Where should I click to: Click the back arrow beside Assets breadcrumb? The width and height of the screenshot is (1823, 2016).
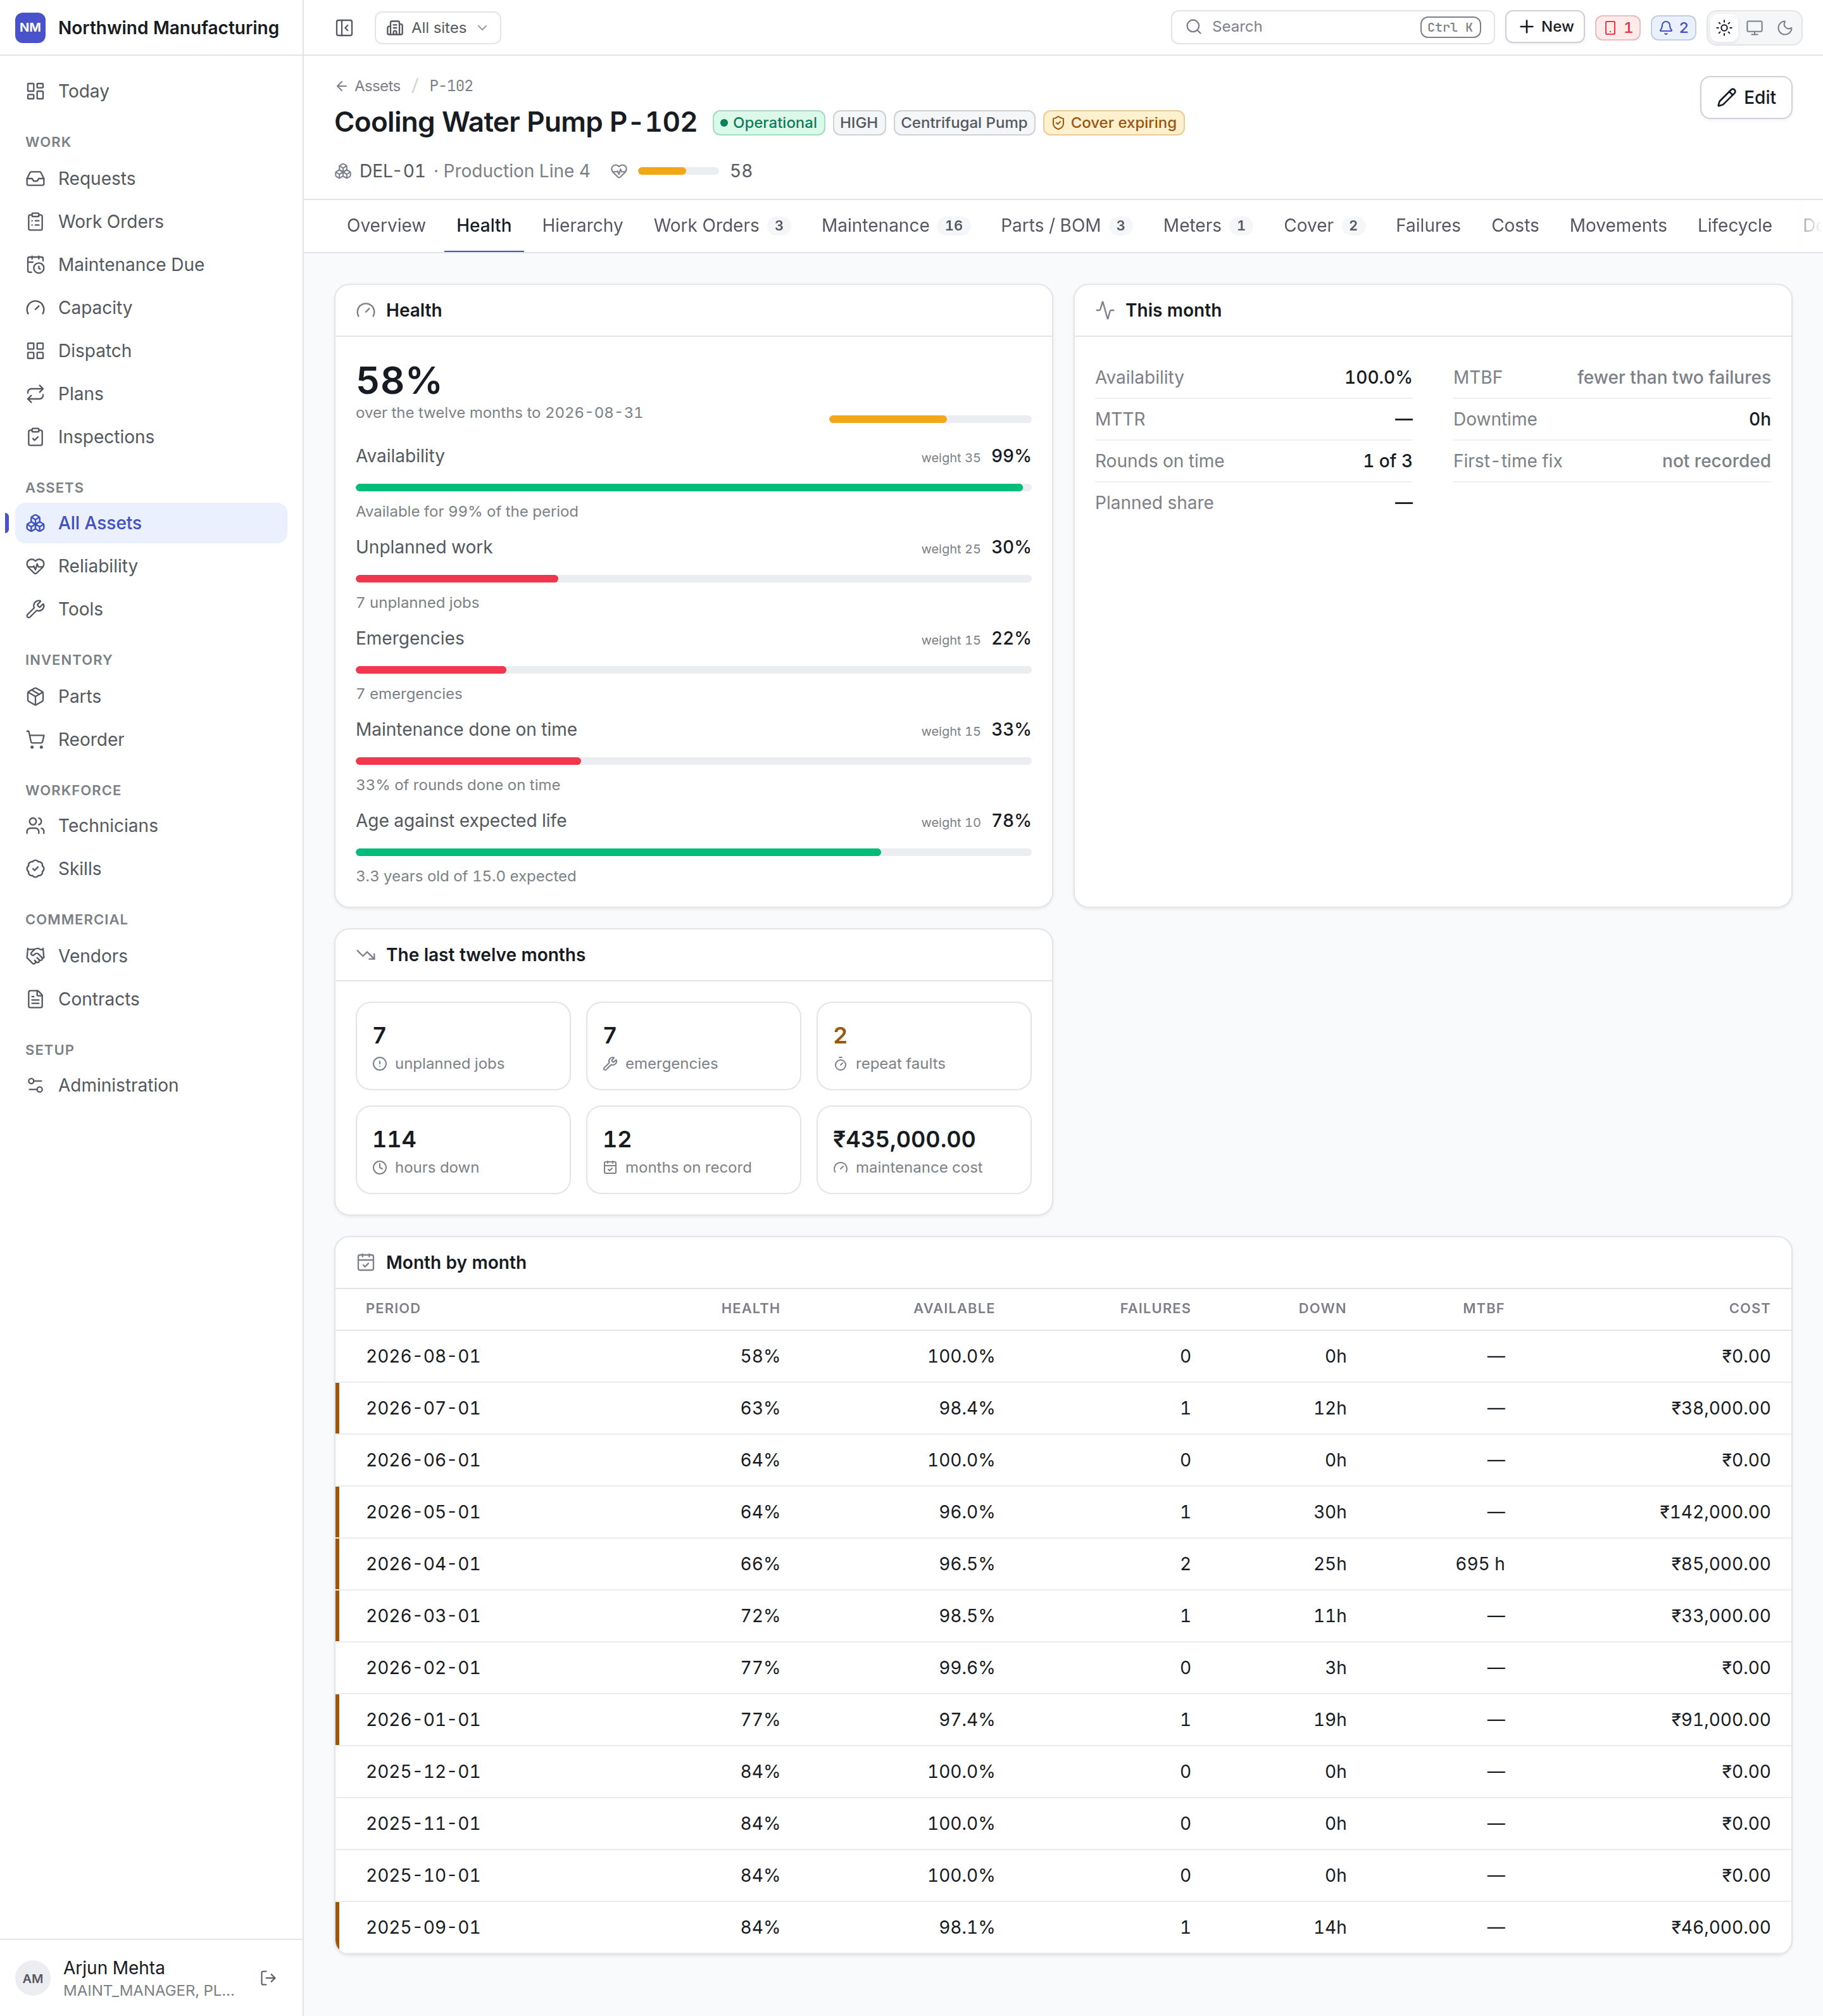(342, 86)
